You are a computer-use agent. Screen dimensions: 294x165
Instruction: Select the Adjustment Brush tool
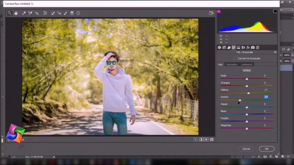(x=66, y=13)
